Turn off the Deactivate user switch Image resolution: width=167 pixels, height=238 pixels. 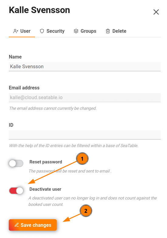coord(16,191)
